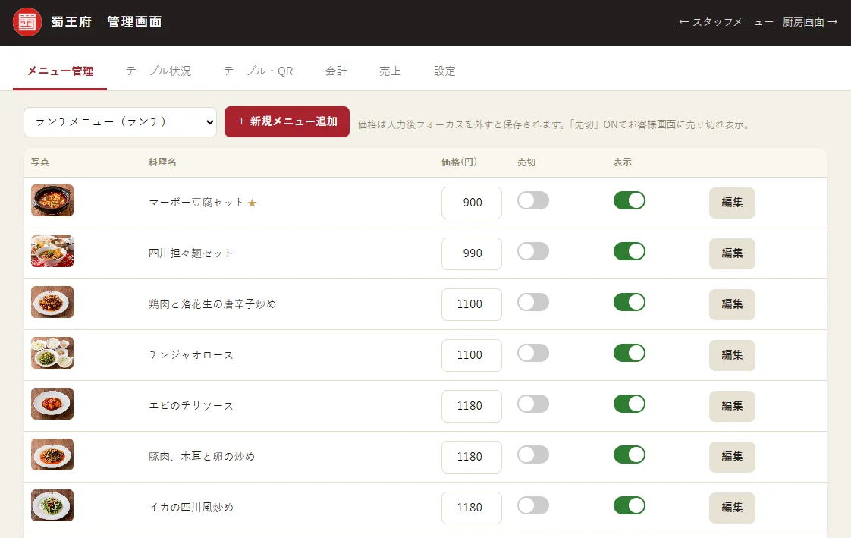Click 編集 for イカの四川風炒め
Viewport: 851px width, 538px height.
point(732,508)
